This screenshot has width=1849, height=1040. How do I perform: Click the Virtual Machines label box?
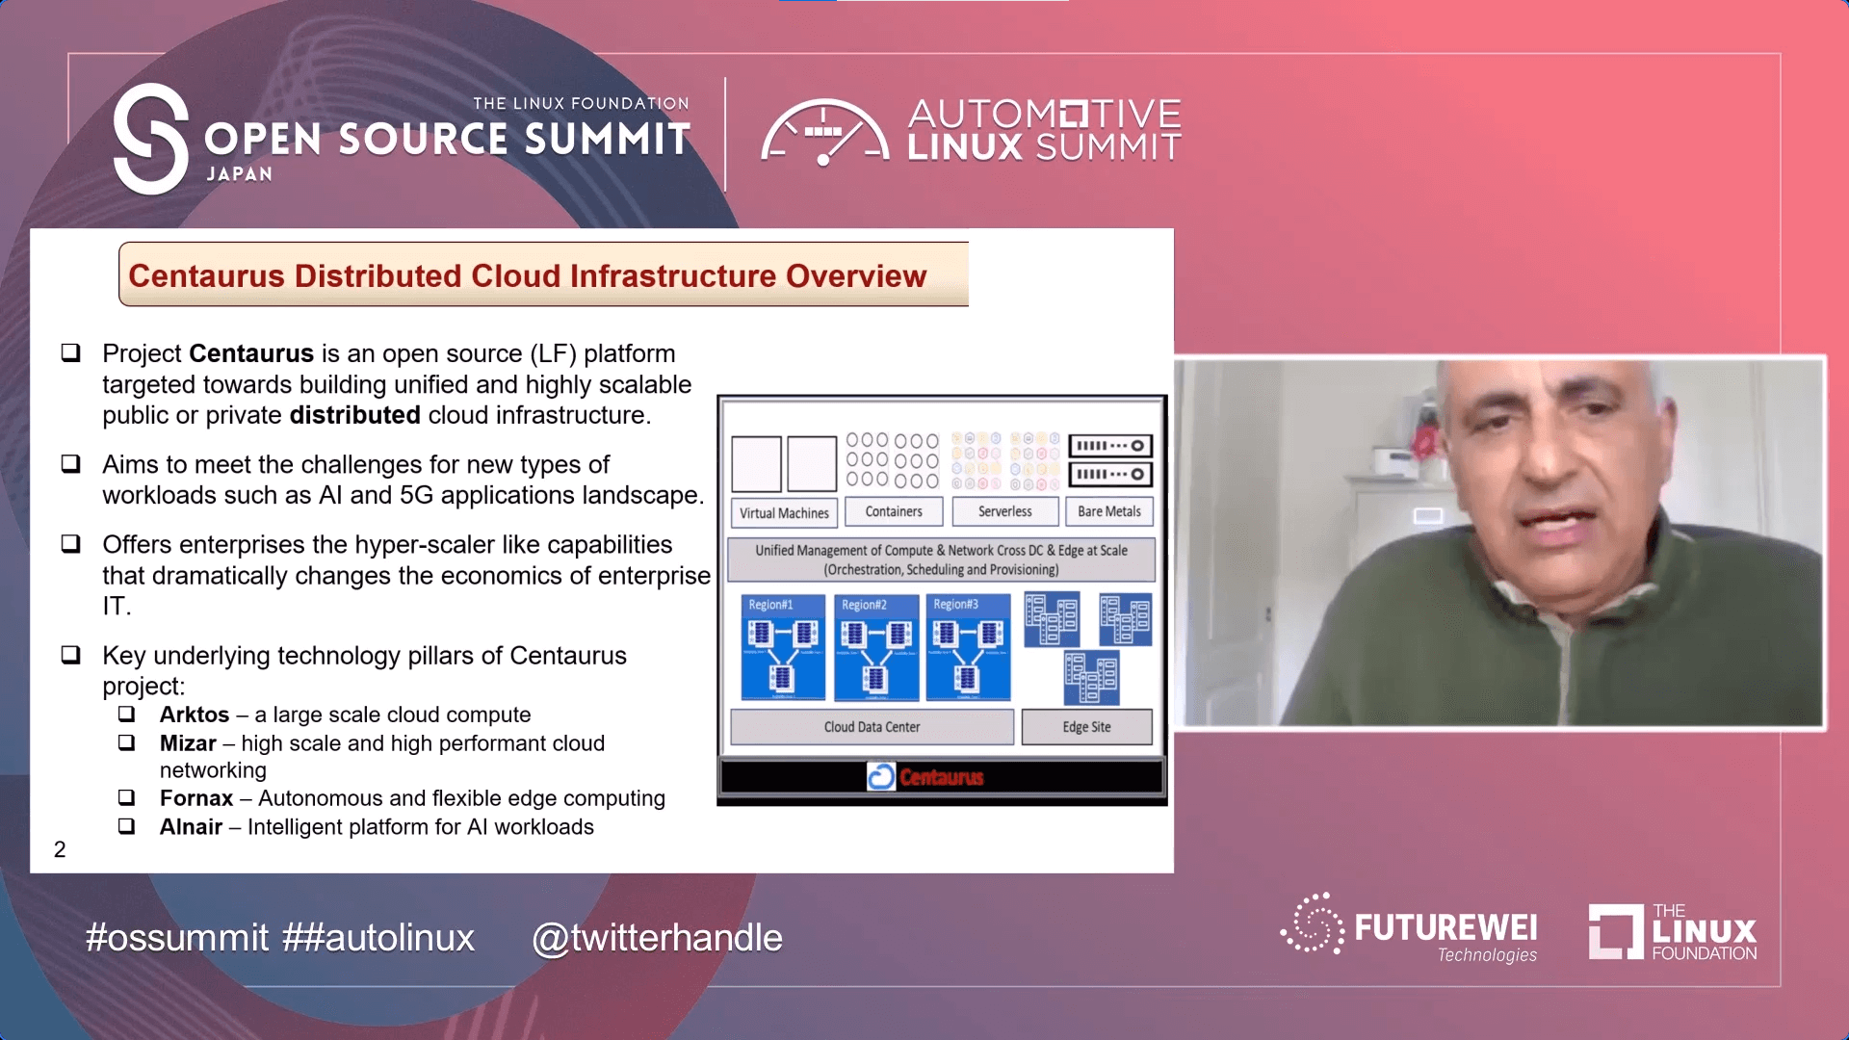click(784, 512)
